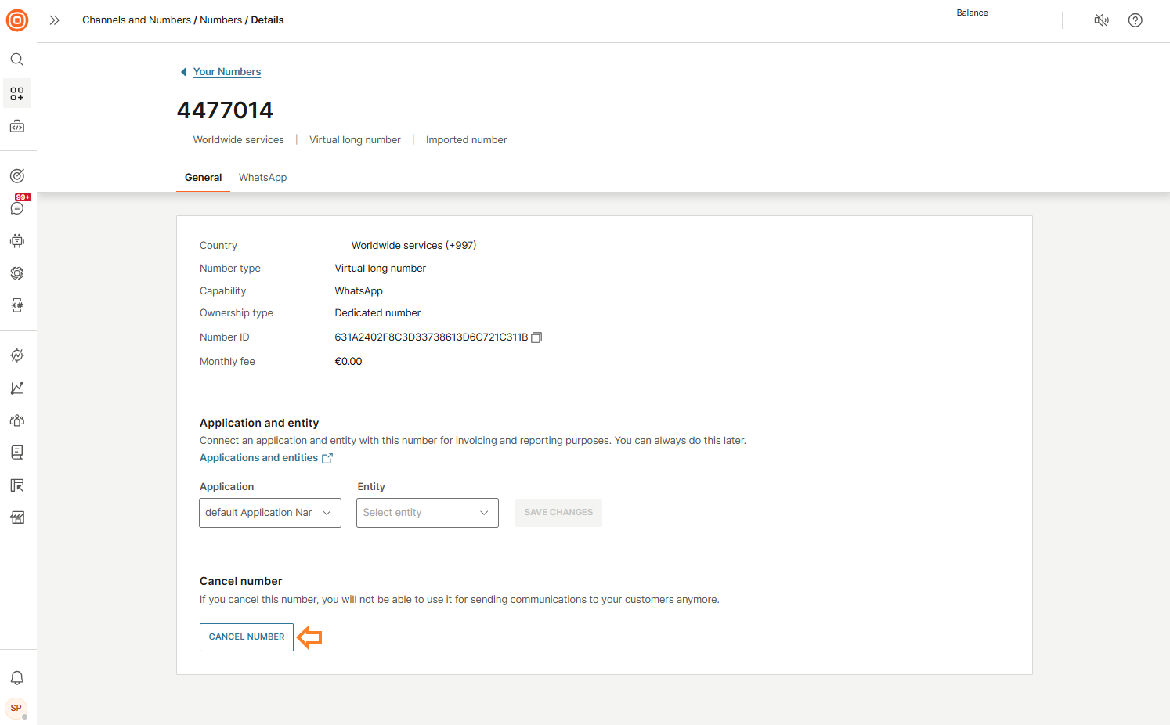Open search from the magnifier icon
This screenshot has width=1170, height=725.
pyautogui.click(x=17, y=60)
